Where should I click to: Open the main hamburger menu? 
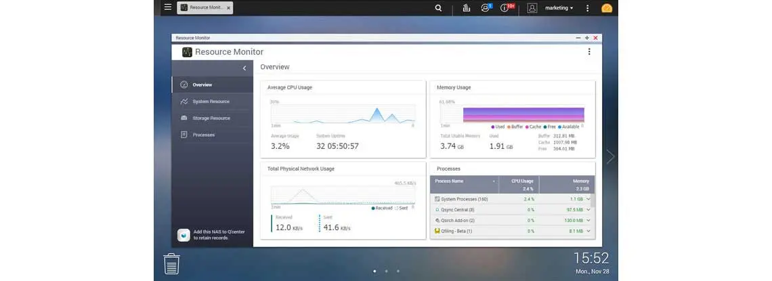point(168,7)
